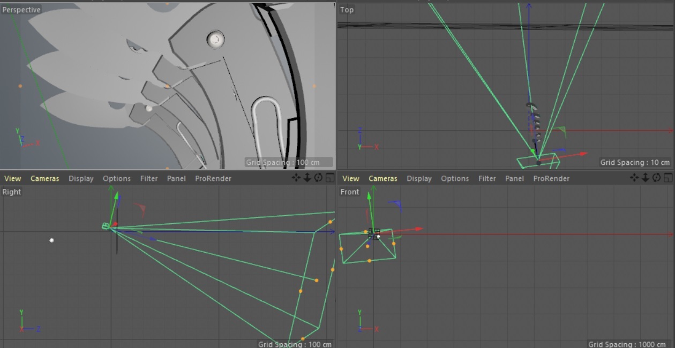Open Filter menu of Front viewport

pyautogui.click(x=487, y=178)
